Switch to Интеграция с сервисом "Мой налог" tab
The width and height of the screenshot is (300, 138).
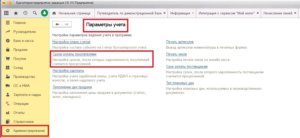227,13
